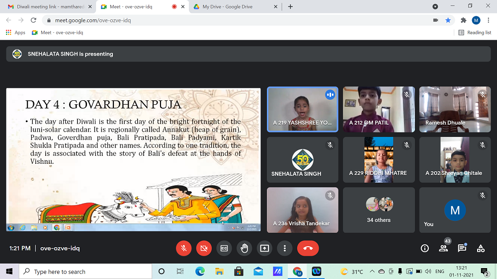This screenshot has height=279, width=497.
Task: Toggle the camera off button
Action: coord(204,248)
